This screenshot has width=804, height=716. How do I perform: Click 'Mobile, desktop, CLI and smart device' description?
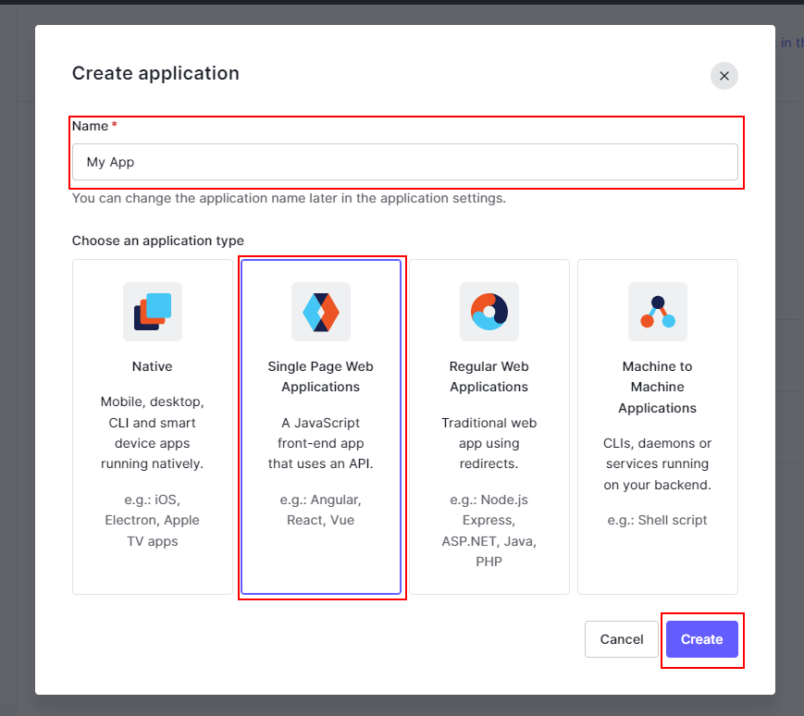[153, 433]
